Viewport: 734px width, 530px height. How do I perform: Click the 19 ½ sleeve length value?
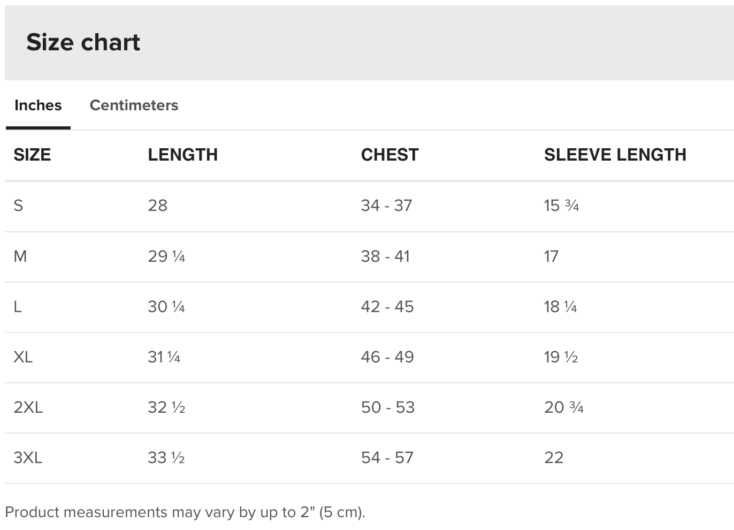(x=561, y=357)
